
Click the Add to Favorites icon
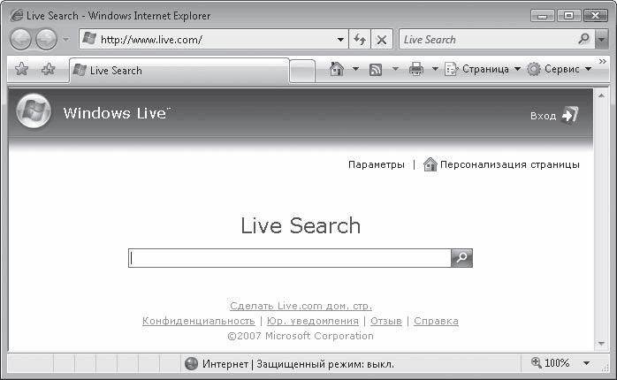pyautogui.click(x=48, y=70)
